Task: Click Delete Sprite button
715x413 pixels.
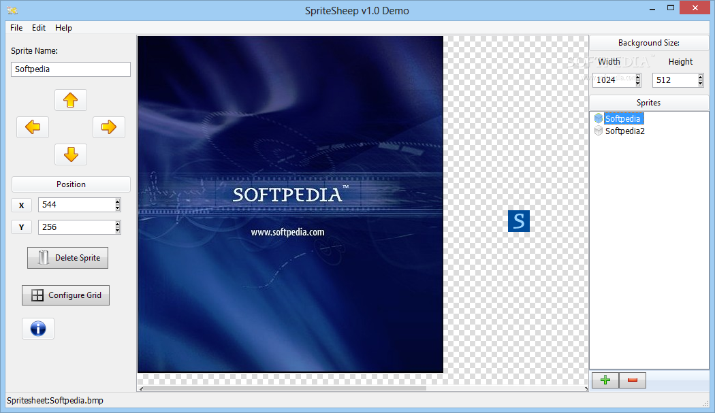Action: click(67, 258)
